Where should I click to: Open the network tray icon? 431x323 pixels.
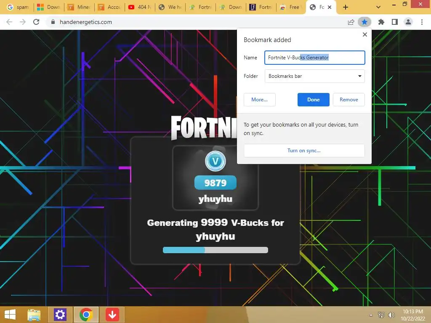[381, 315]
